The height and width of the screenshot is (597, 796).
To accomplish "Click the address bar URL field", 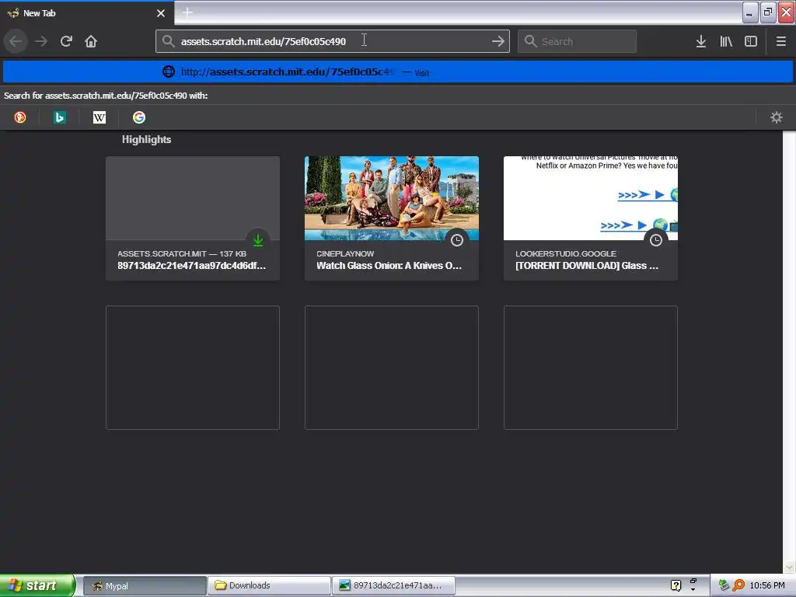I will [x=333, y=41].
